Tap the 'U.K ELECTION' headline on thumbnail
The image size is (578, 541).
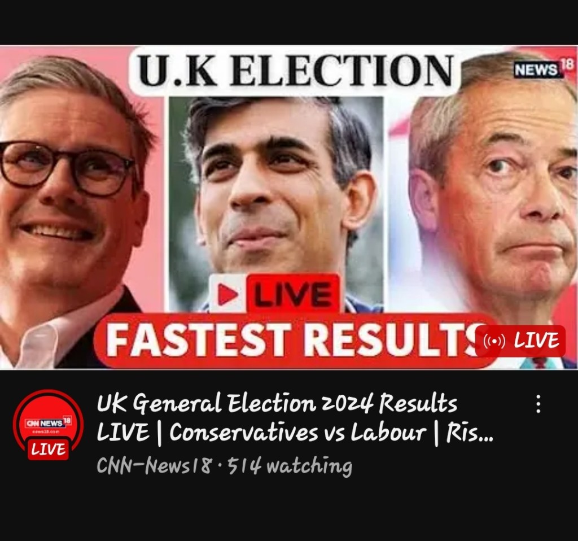coord(296,70)
